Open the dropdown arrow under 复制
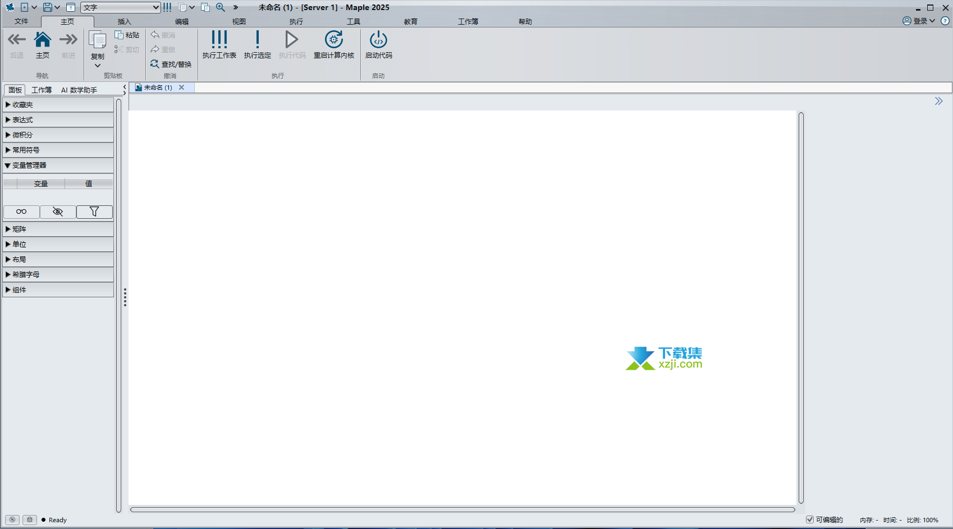 tap(98, 66)
